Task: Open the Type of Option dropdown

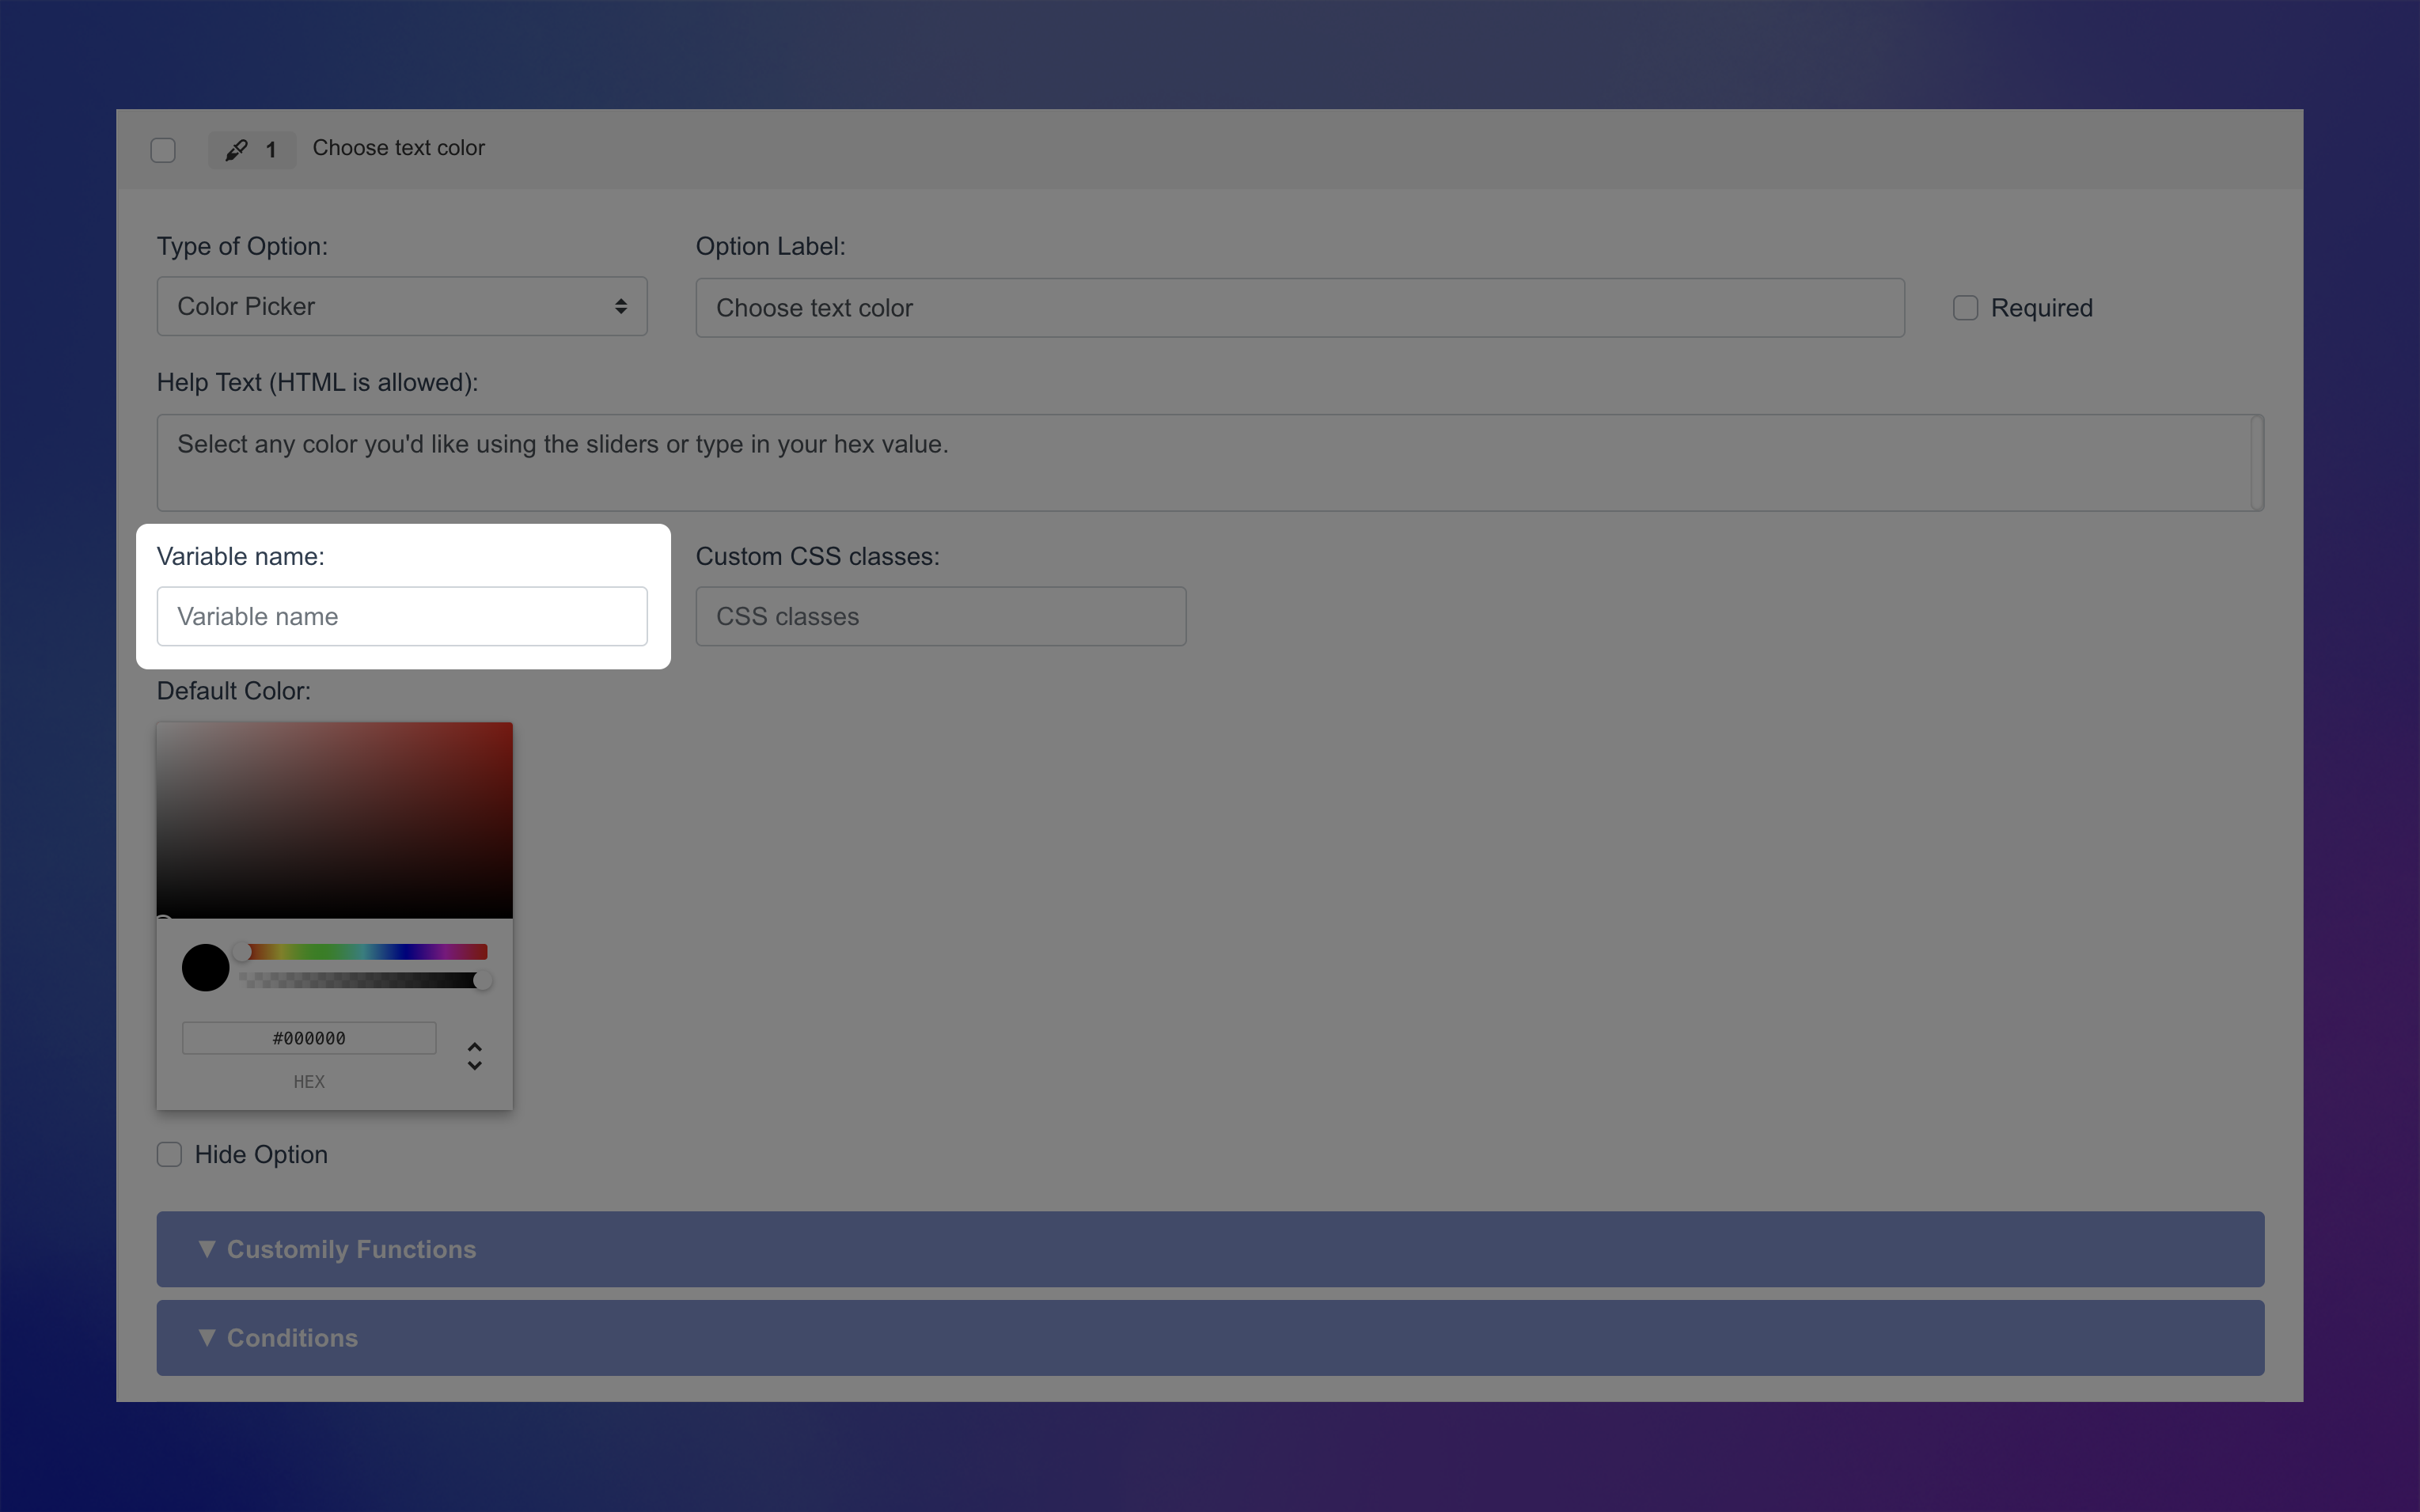Action: click(402, 306)
